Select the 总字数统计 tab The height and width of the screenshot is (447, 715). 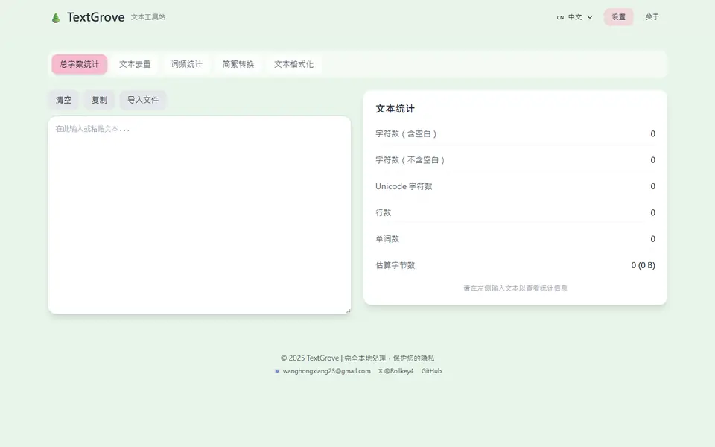pos(80,64)
